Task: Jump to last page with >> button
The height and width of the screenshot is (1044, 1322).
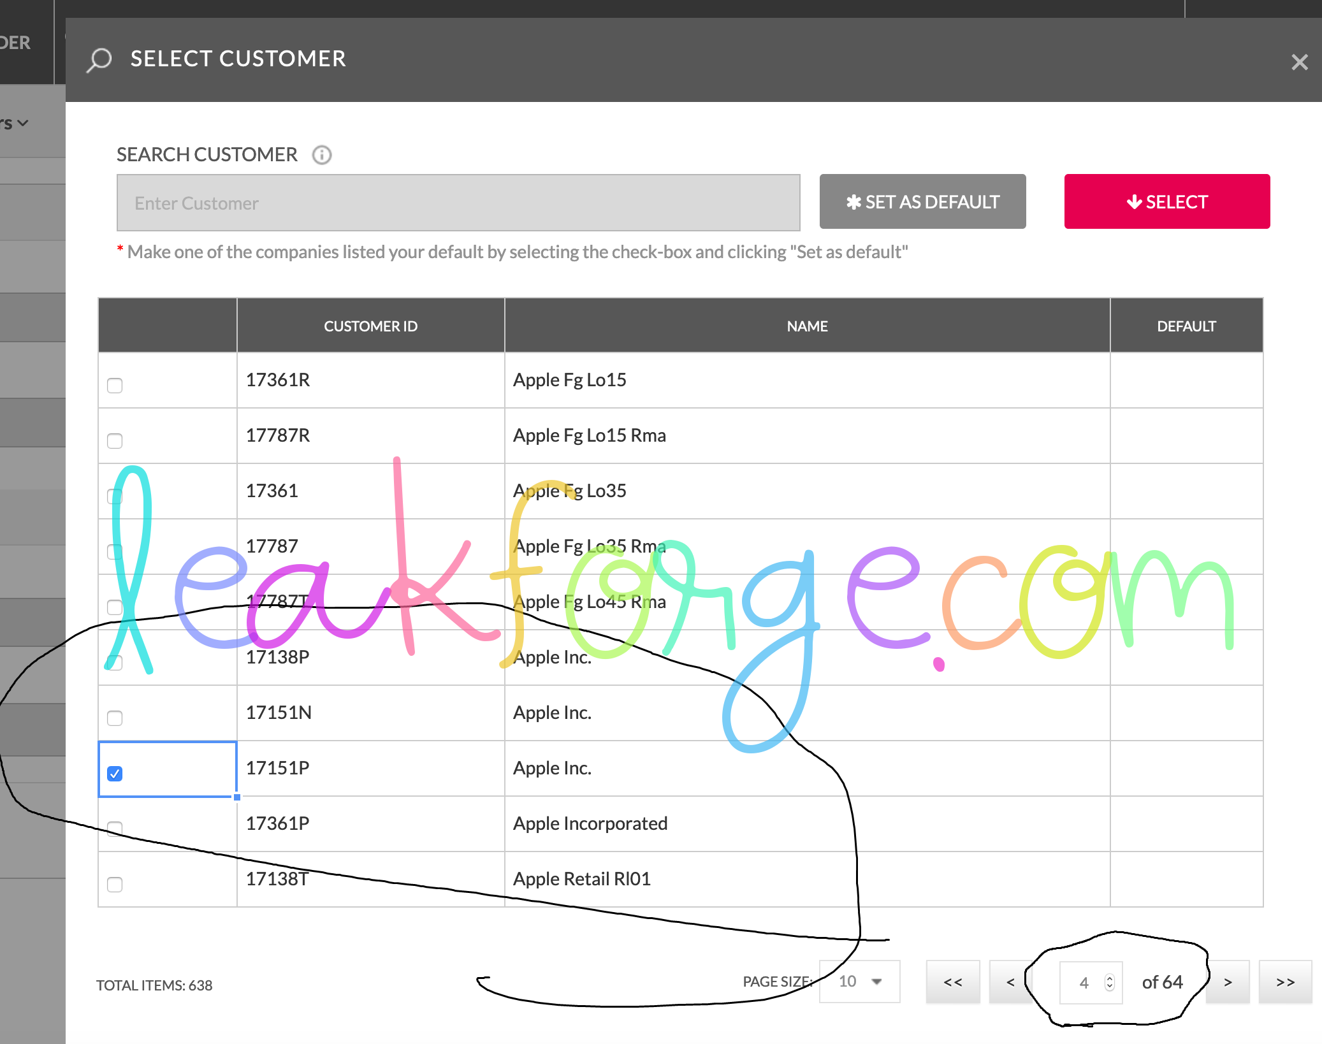Action: click(x=1285, y=982)
